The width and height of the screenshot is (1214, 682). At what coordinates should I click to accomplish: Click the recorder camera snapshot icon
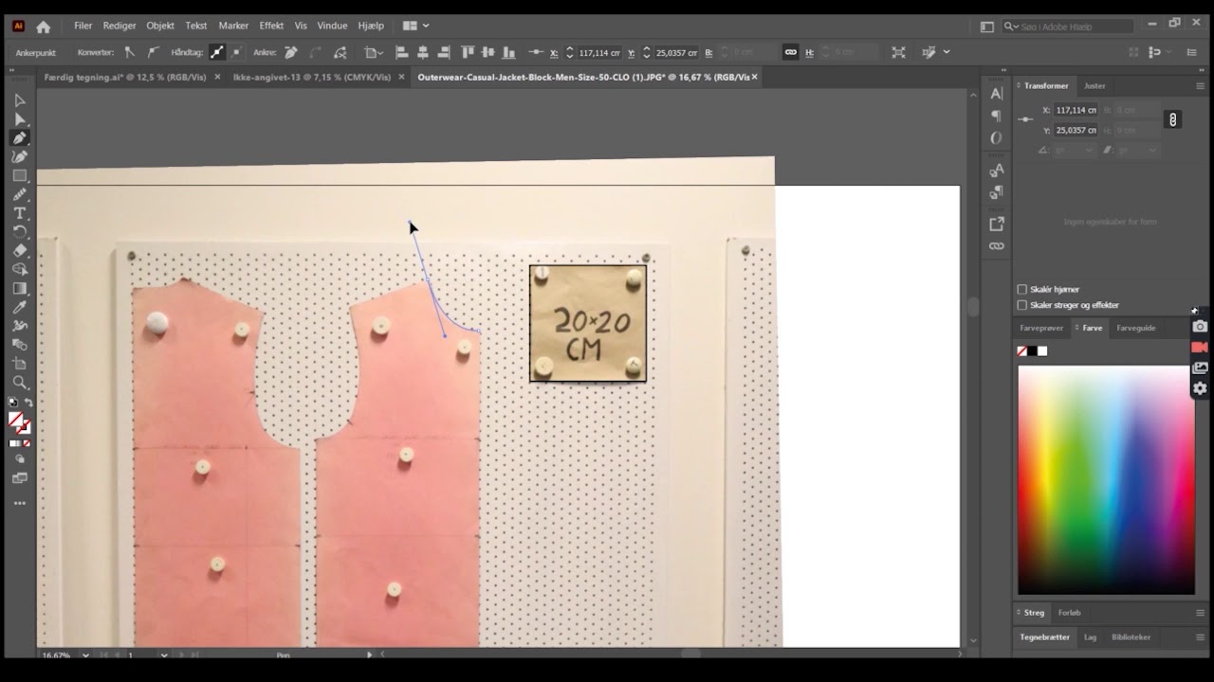click(1200, 327)
